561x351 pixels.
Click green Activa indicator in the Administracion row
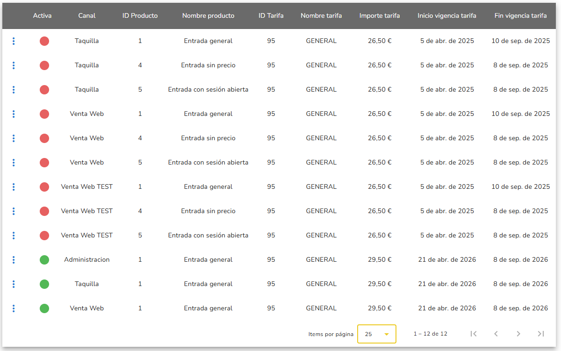click(44, 260)
